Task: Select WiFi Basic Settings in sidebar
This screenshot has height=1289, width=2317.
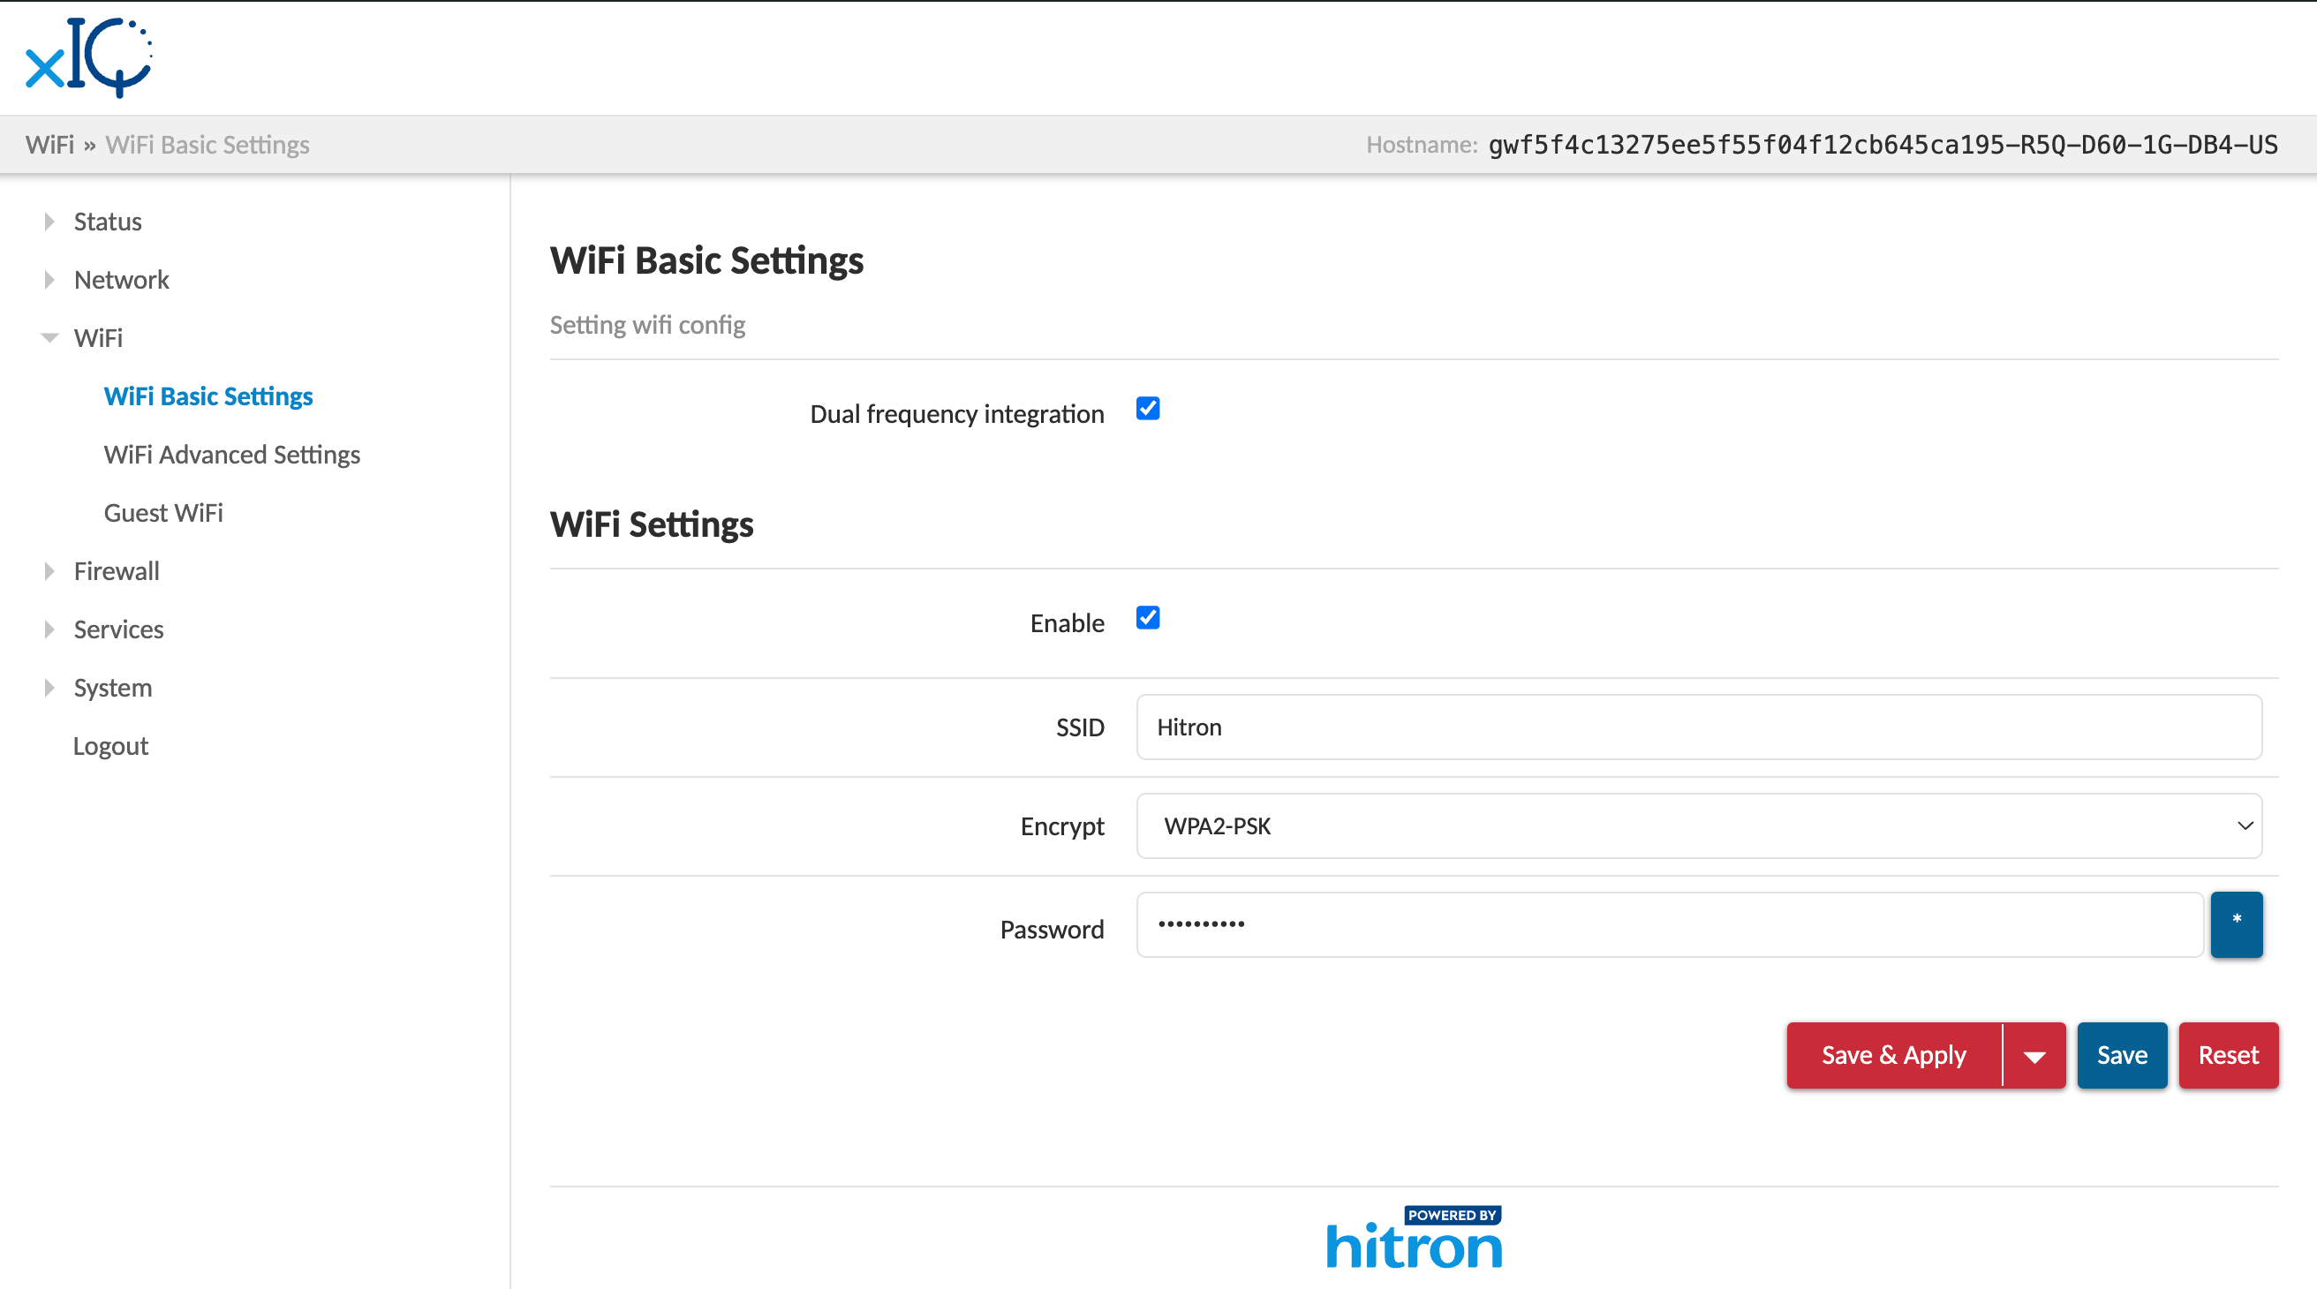Action: pos(208,396)
